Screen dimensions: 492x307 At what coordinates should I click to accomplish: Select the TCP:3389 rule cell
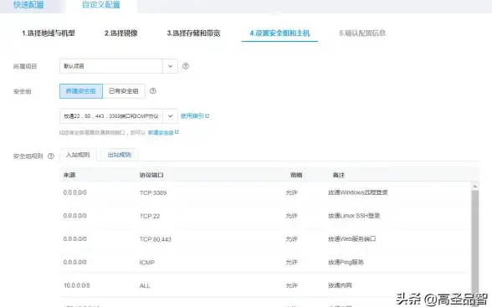pyautogui.click(x=153, y=192)
